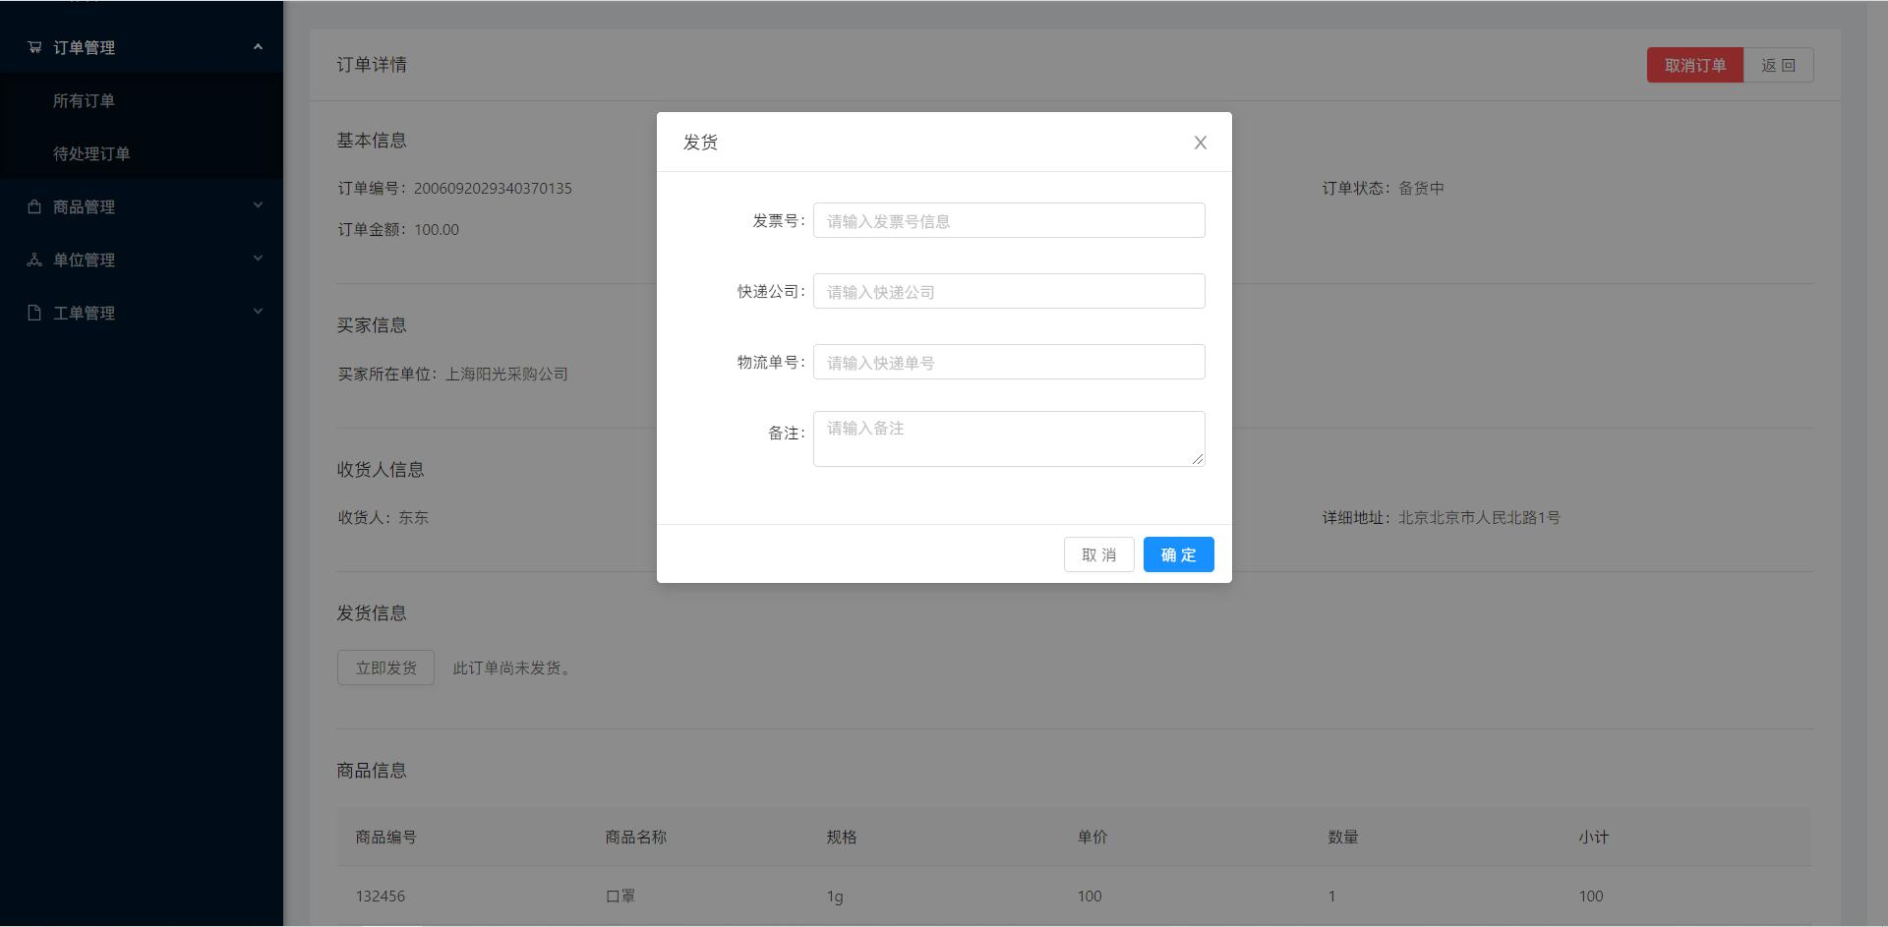Screen dimensions: 1888x927
Task: Click the organization icon beside 单位管理
Action: [x=34, y=260]
